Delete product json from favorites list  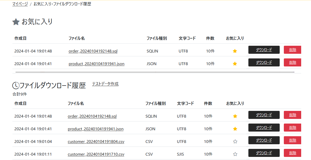(x=293, y=63)
